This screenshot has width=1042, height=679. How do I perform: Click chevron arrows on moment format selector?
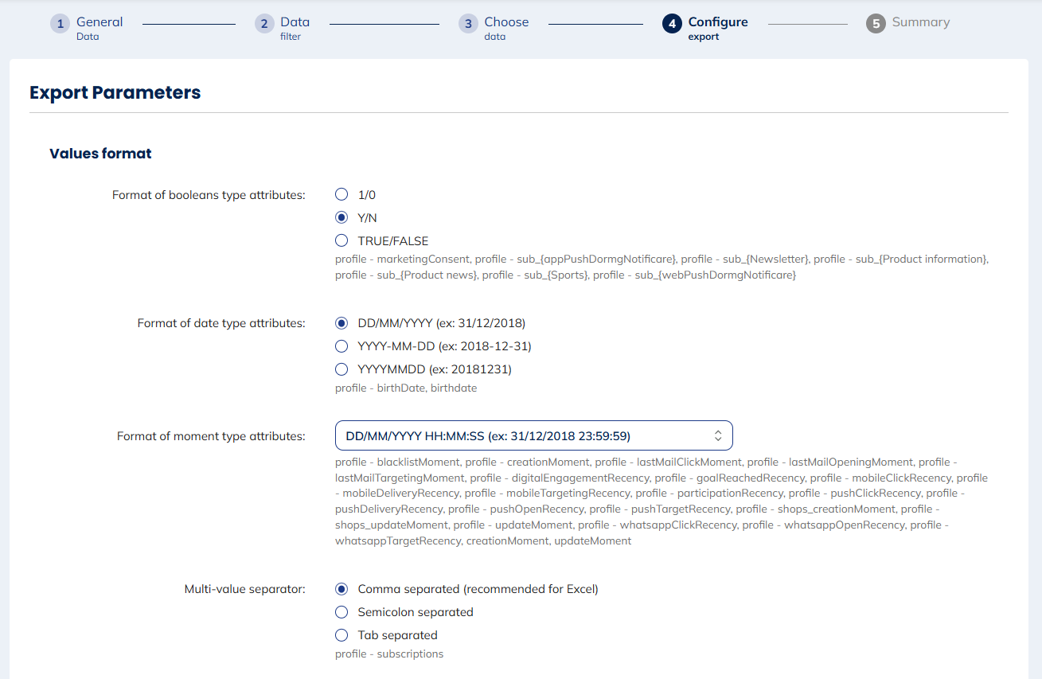[x=717, y=435]
